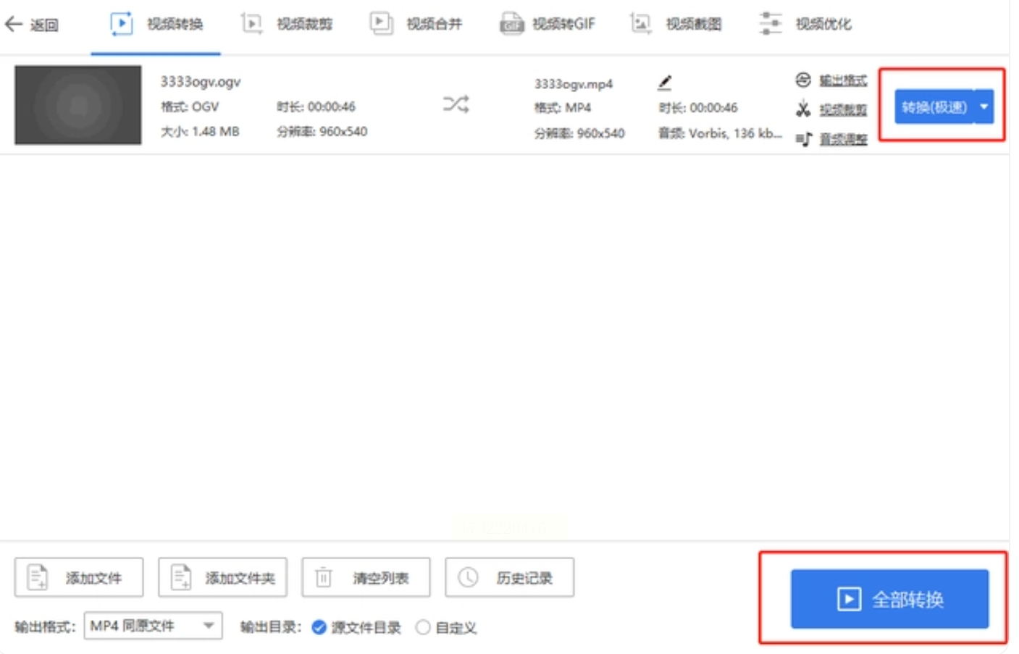
Task: Click the 返回 back label
Action: pos(44,25)
